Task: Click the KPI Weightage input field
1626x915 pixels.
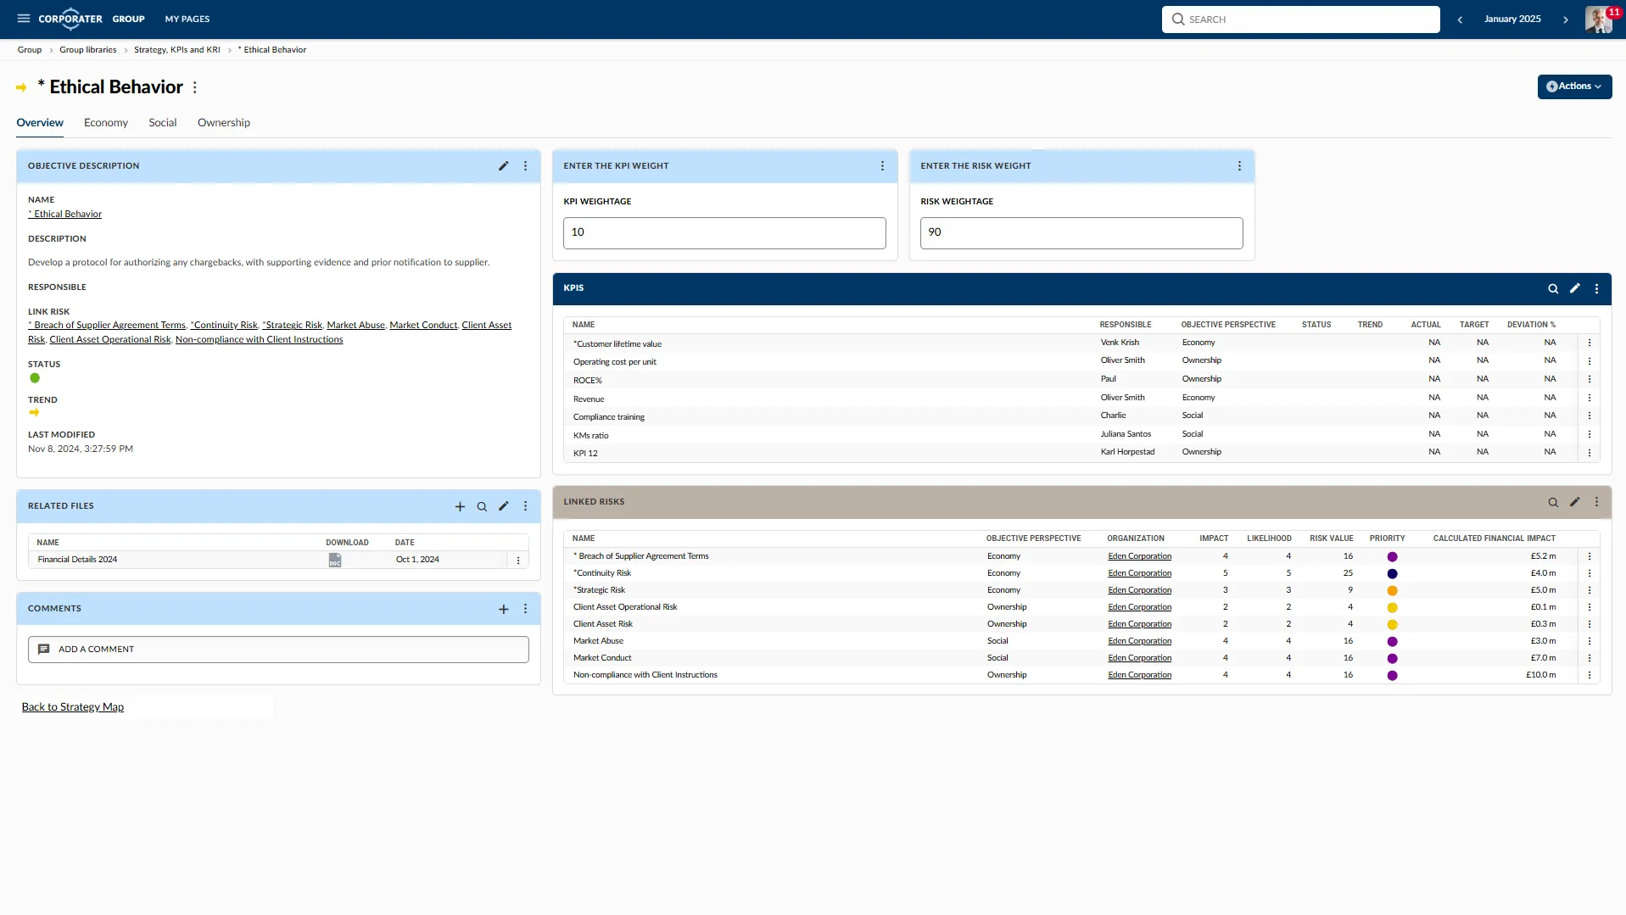Action: [x=724, y=233]
